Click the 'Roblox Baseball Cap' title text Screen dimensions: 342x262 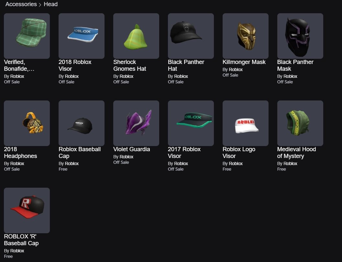point(80,152)
